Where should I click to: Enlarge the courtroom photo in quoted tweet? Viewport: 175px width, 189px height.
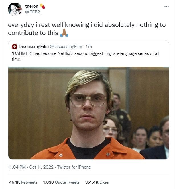(x=88, y=113)
